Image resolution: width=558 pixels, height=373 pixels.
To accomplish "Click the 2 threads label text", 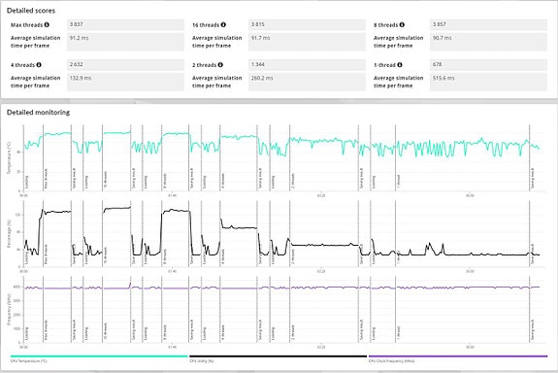I will pos(204,65).
